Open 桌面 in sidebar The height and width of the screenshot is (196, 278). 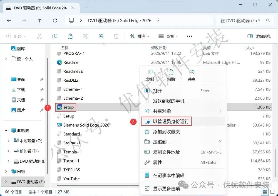18,79
